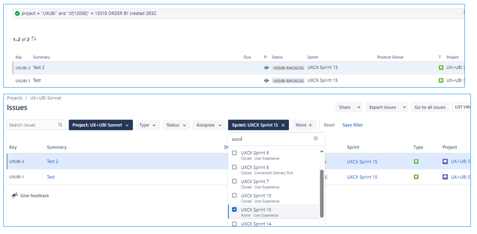Click UX|UBI BACKLOG status in top UXUBI-1 row

point(288,81)
